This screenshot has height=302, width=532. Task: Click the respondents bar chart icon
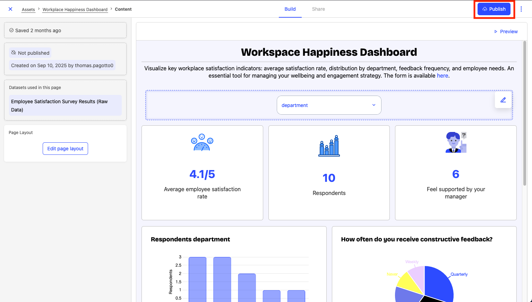pos(329,146)
